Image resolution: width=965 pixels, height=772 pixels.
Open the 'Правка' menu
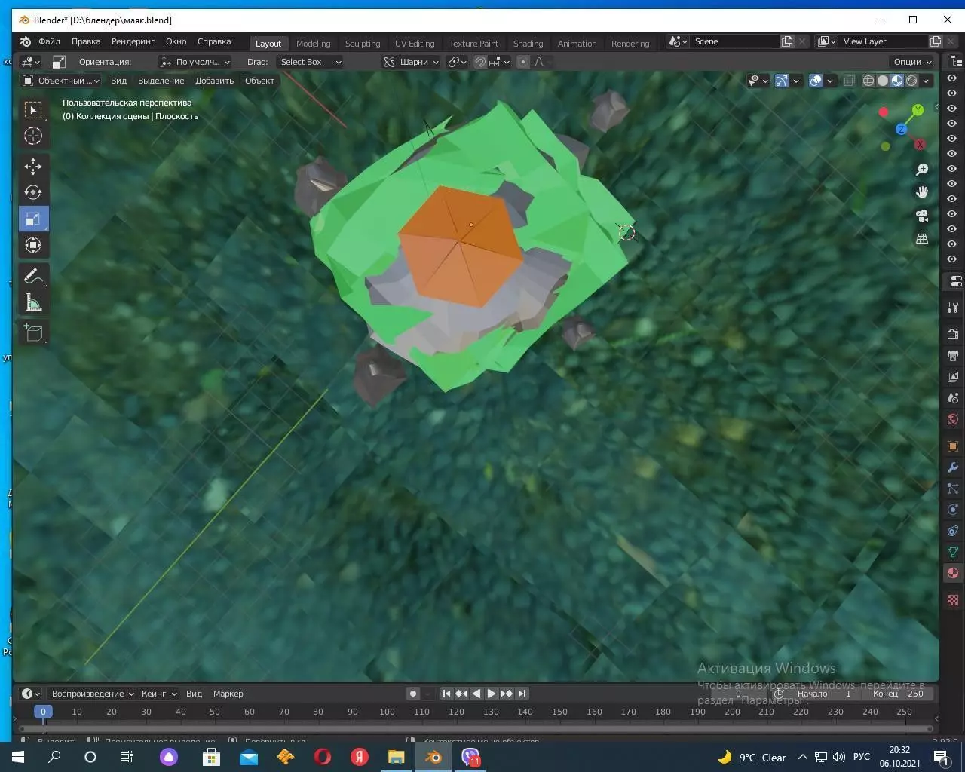[x=86, y=42]
